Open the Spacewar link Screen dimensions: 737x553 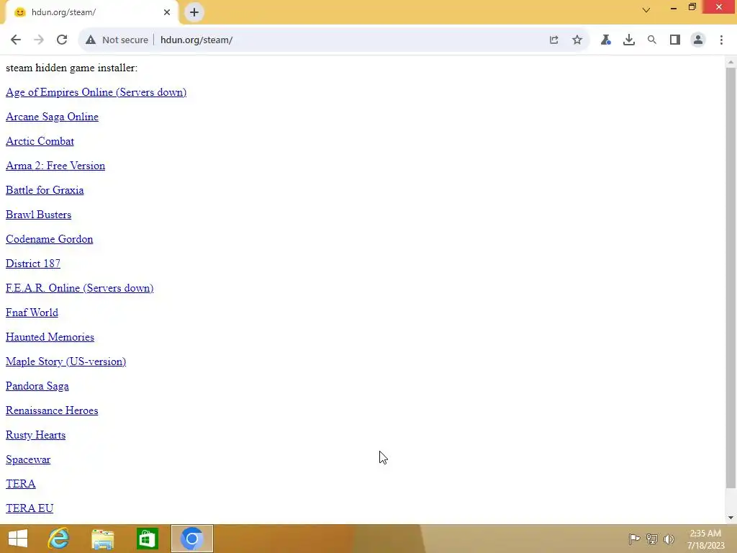point(28,459)
